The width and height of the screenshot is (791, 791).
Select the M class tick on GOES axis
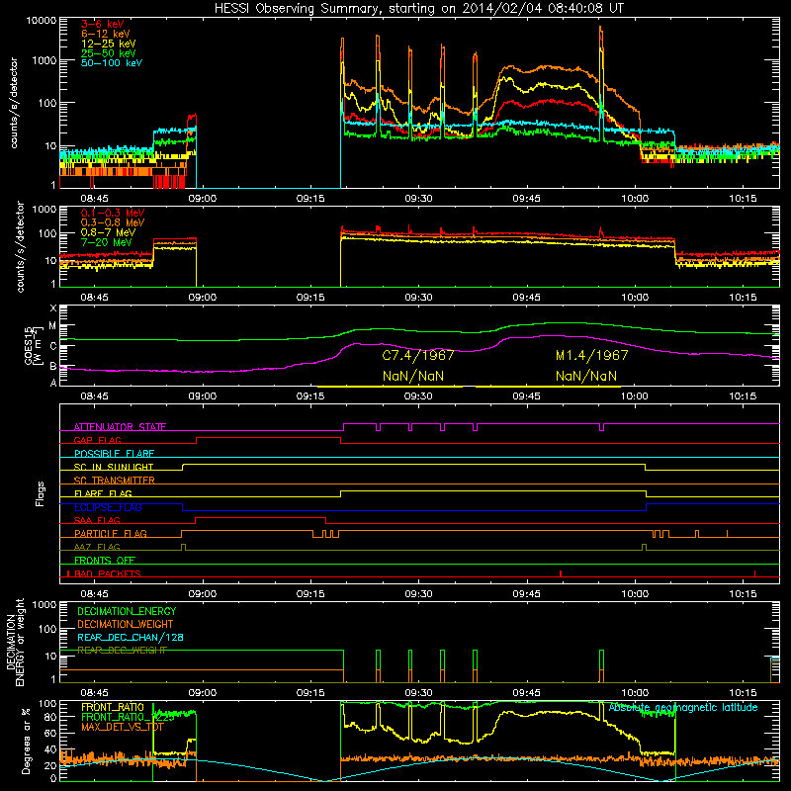click(52, 326)
